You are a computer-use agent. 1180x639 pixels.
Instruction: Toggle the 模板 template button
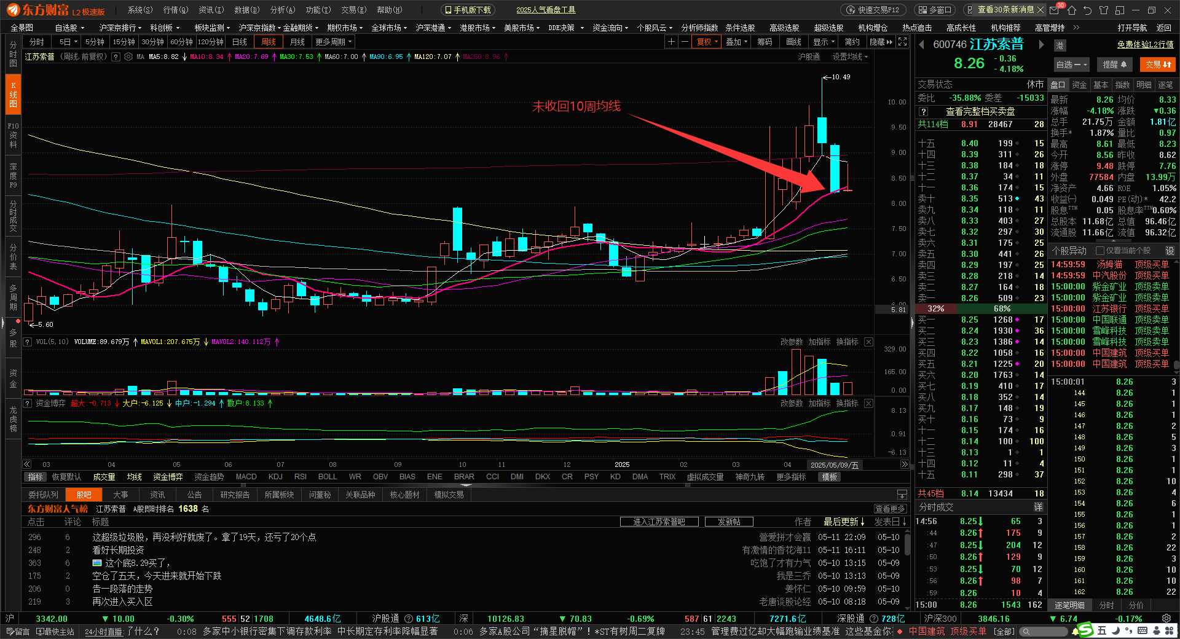[x=830, y=477]
